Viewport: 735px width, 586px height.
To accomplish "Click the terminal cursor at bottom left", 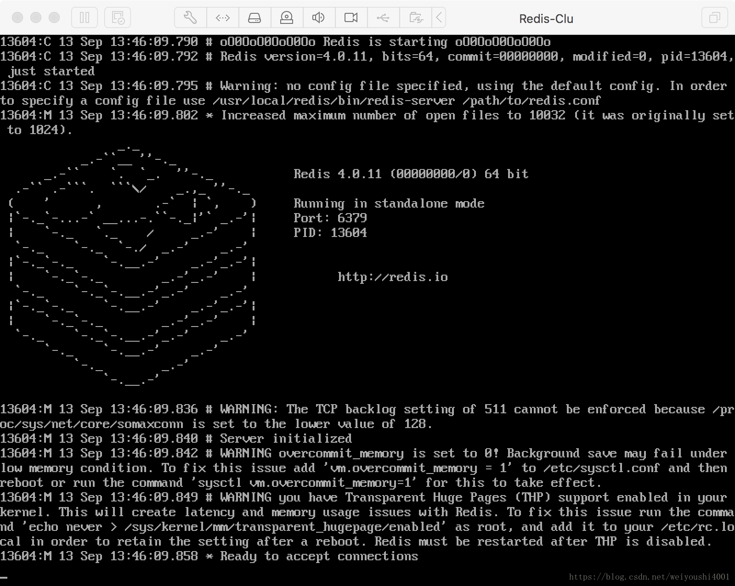I will tap(4, 578).
